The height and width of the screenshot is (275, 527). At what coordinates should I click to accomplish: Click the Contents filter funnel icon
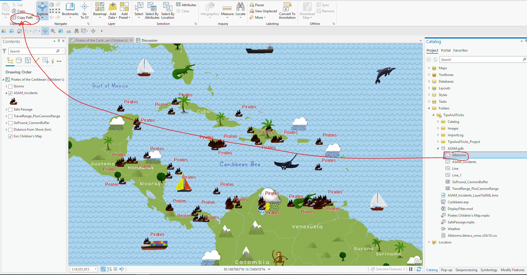pyautogui.click(x=4, y=51)
